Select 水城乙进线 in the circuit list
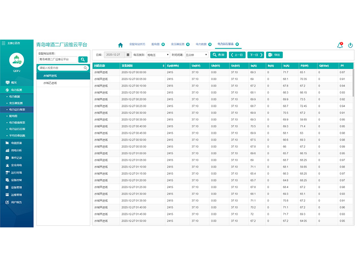Viewport: 357px width, 267px height. click(50, 83)
